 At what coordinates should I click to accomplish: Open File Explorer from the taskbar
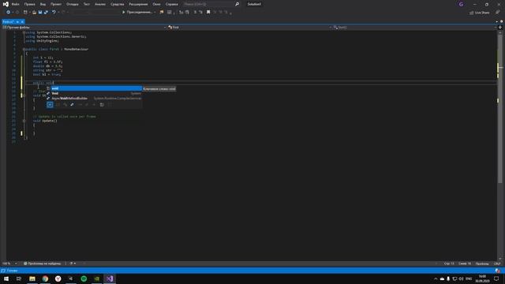coord(32,278)
